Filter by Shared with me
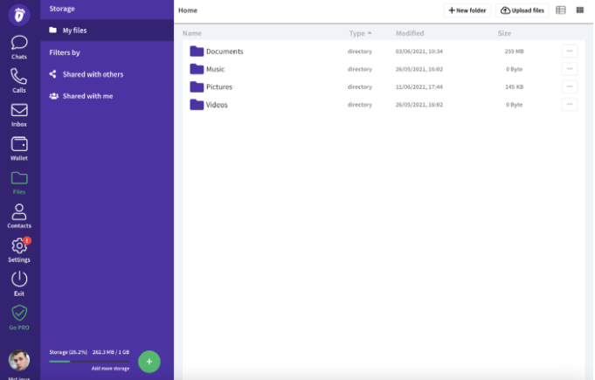 81,96
